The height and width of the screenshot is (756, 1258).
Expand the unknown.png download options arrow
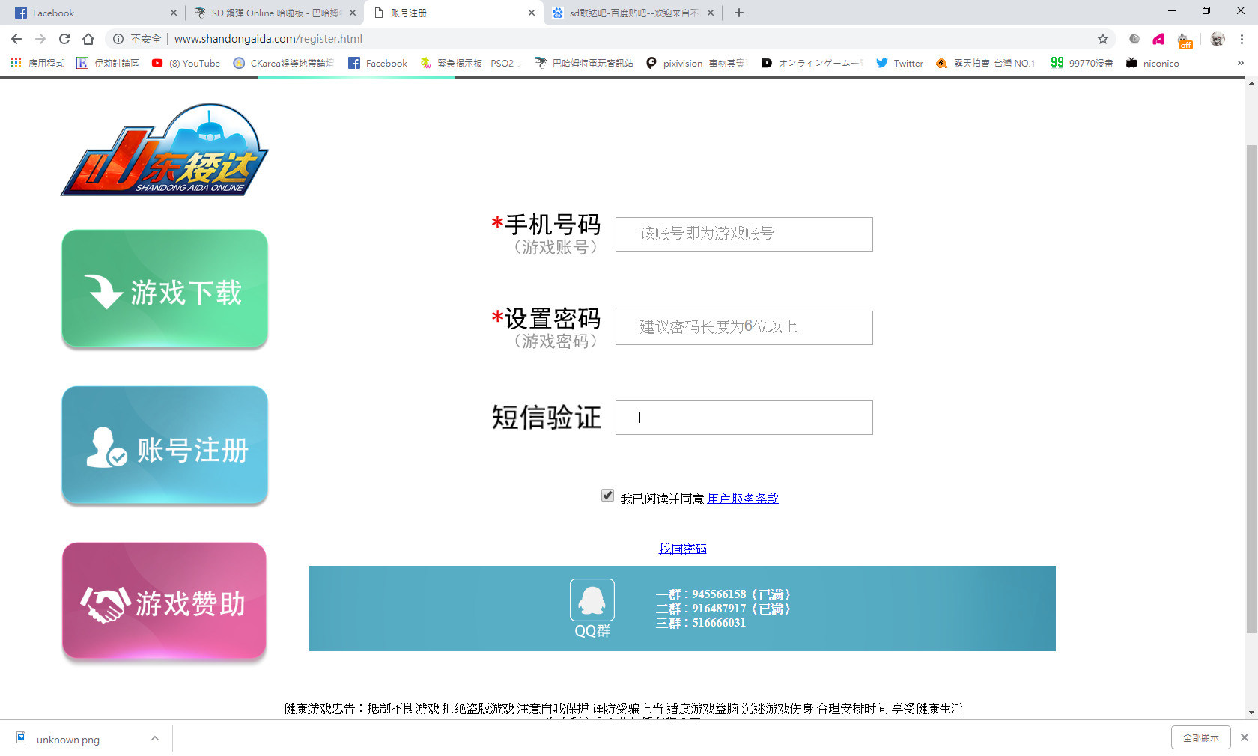point(154,738)
